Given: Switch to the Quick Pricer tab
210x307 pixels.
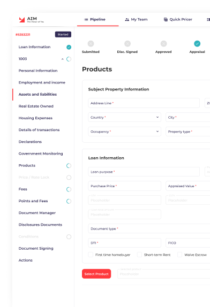Looking at the screenshot, I should point(178,19).
